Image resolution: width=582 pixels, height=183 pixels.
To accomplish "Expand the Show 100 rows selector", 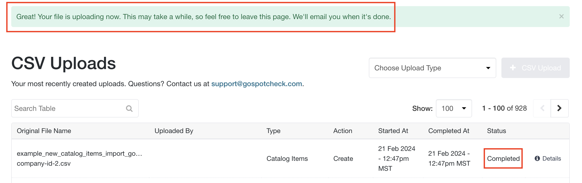I will tap(454, 108).
